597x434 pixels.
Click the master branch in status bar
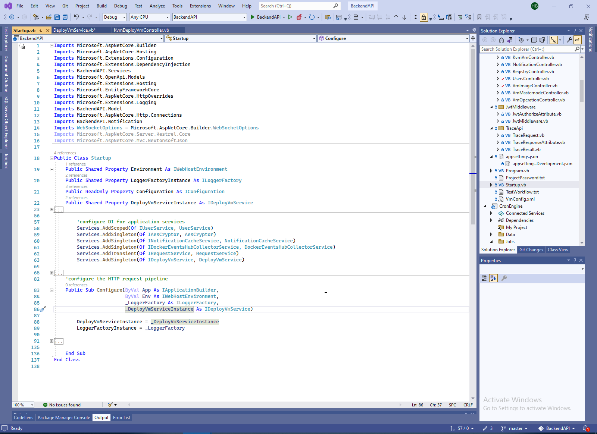(515, 428)
